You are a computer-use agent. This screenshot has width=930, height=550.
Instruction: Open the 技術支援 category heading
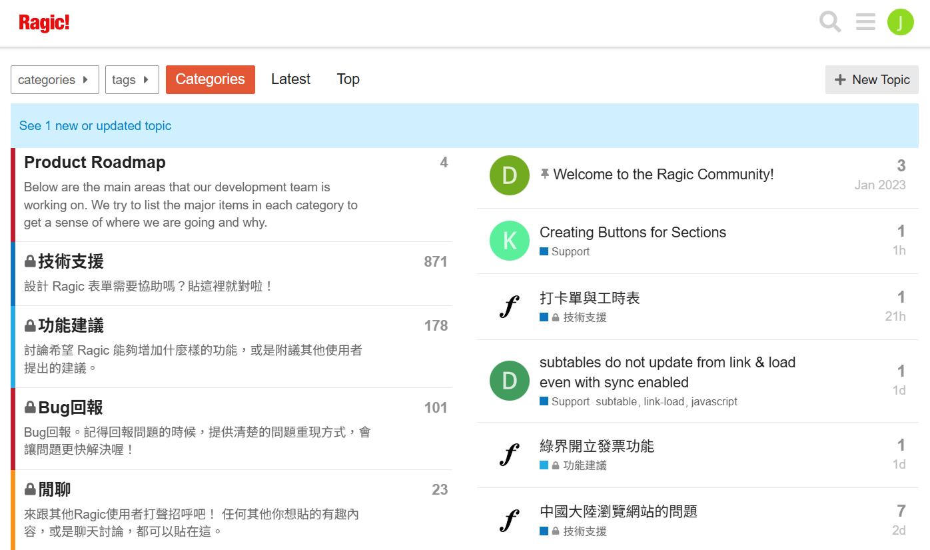pos(71,261)
